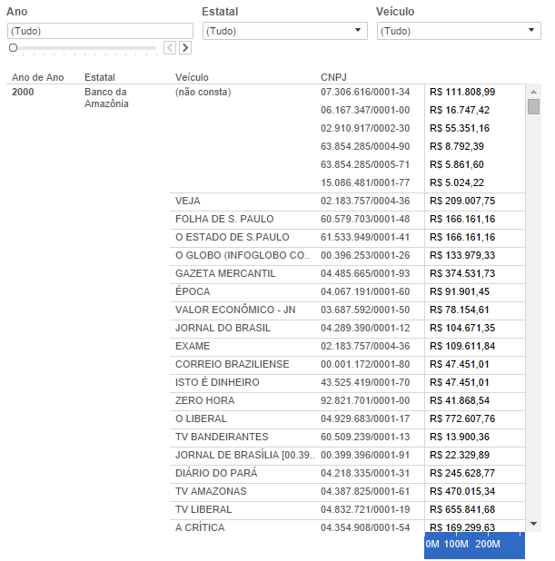
Task: Click the scroll down arrow of the table
Action: pyautogui.click(x=533, y=524)
